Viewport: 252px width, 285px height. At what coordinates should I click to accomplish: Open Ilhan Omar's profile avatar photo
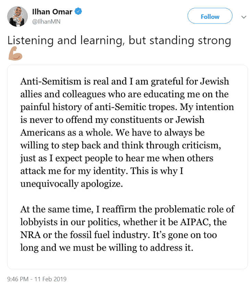(17, 16)
